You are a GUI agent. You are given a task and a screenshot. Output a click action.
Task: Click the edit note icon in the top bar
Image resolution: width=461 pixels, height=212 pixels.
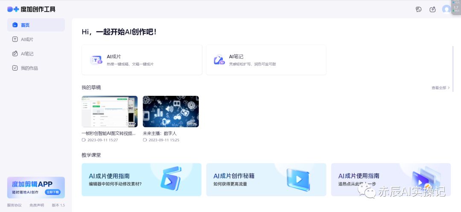pyautogui.click(x=432, y=9)
